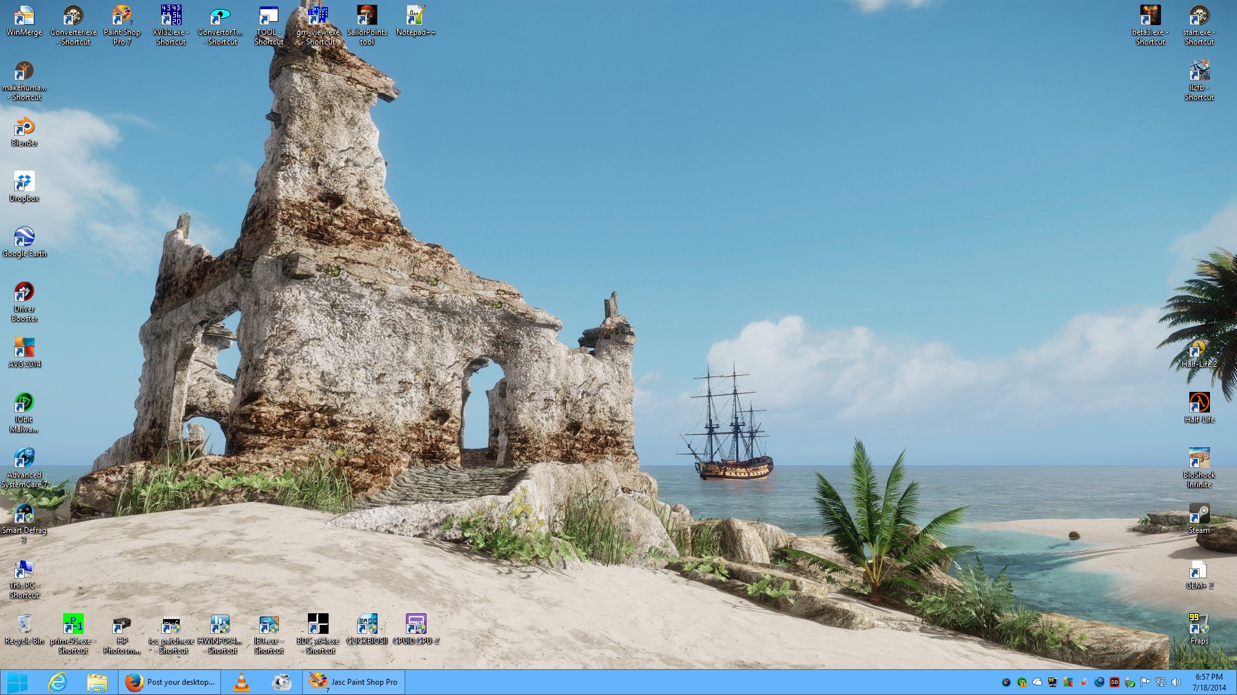Open the WinMerge desktop shortcut
The image size is (1237, 695).
24,21
